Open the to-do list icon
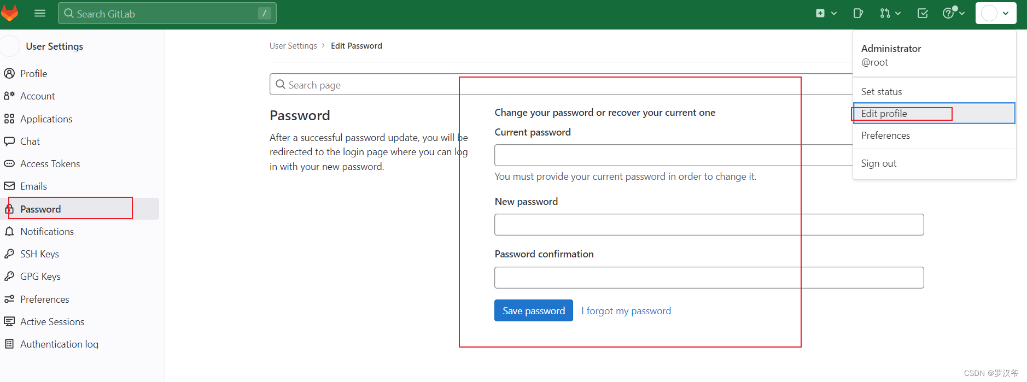The height and width of the screenshot is (382, 1027). (x=923, y=13)
